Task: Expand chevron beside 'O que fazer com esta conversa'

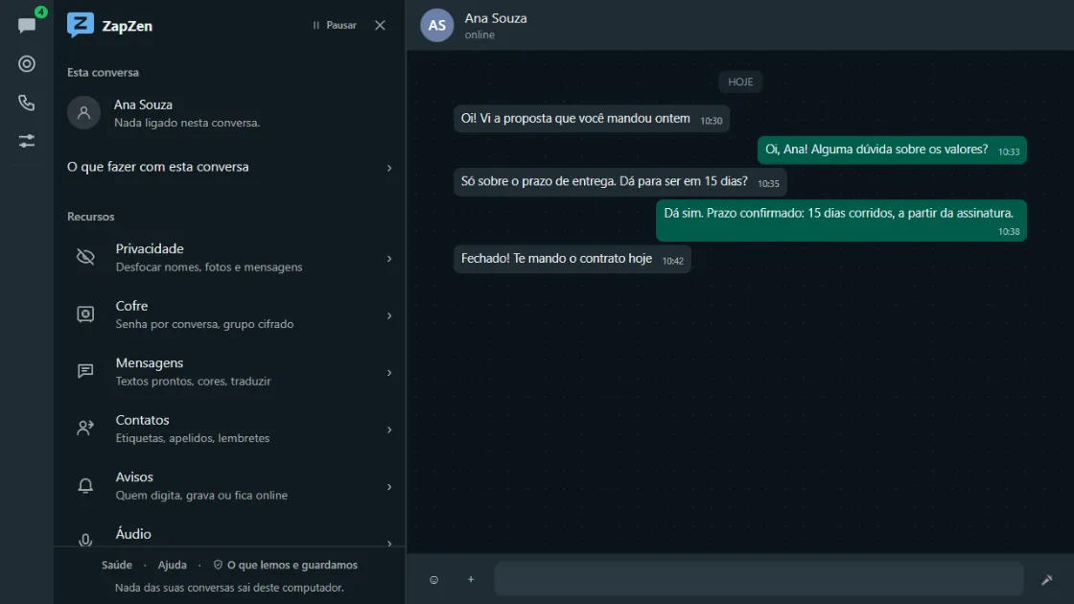Action: coord(389,168)
